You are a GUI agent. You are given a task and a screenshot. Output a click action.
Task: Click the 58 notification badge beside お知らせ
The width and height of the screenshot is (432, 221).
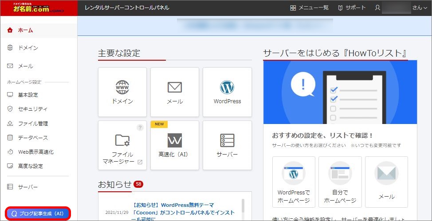pos(138,184)
